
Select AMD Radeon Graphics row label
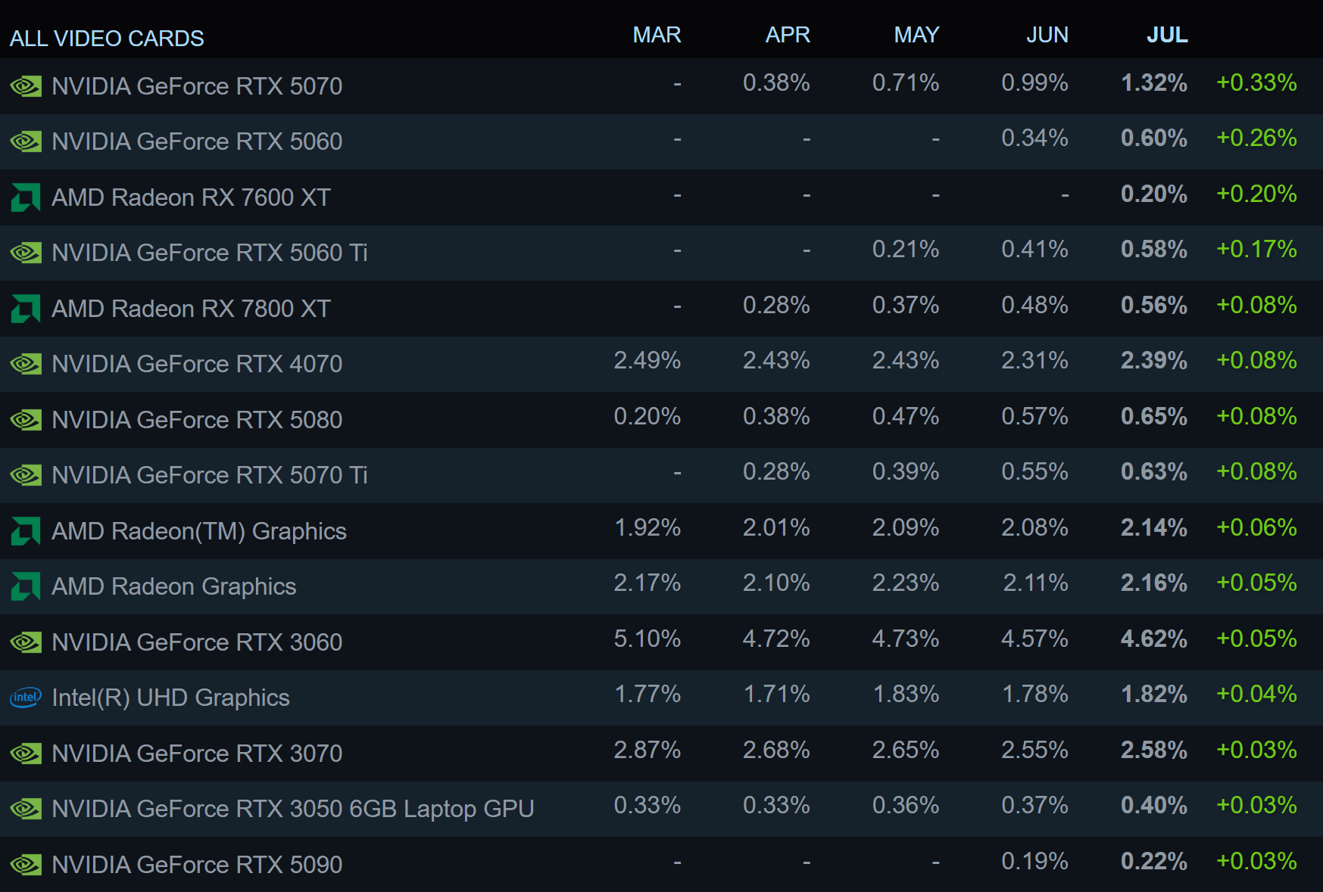173,586
